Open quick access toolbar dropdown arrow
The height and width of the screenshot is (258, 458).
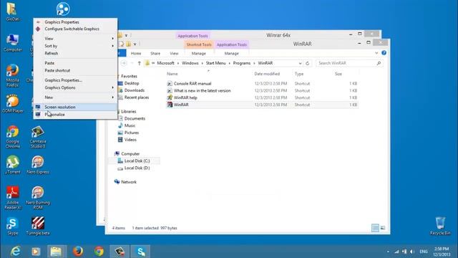[x=135, y=44]
